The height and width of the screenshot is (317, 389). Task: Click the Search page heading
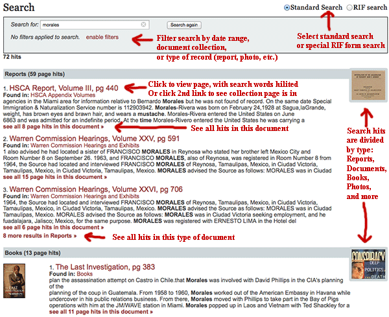19,7
